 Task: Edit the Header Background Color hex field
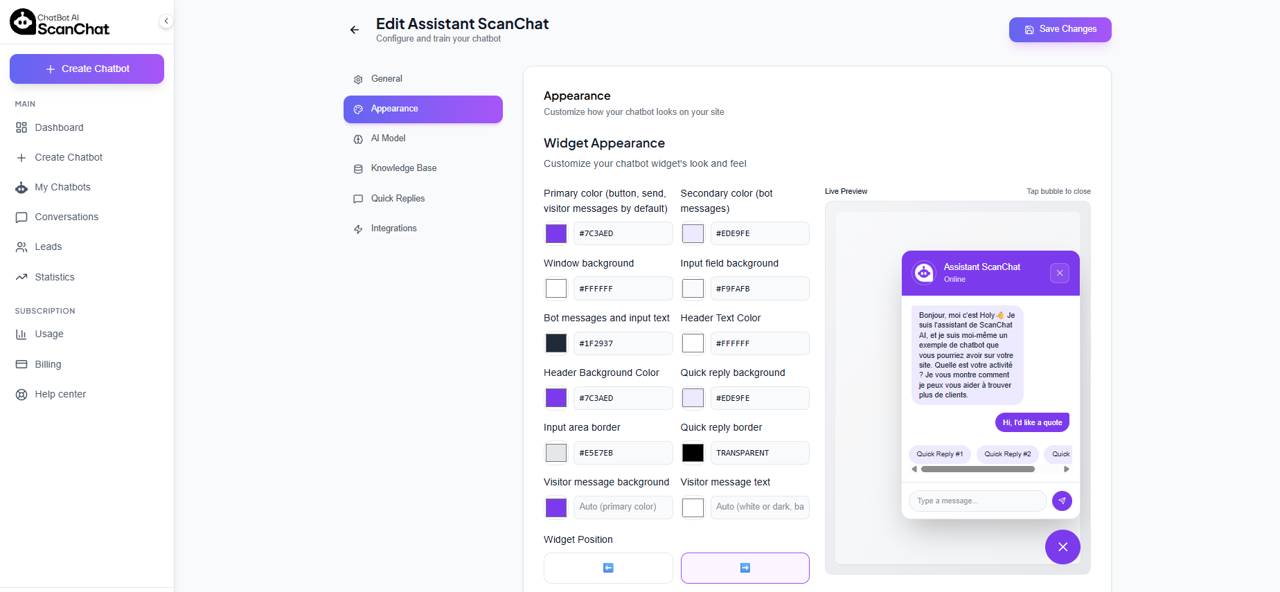coord(623,398)
